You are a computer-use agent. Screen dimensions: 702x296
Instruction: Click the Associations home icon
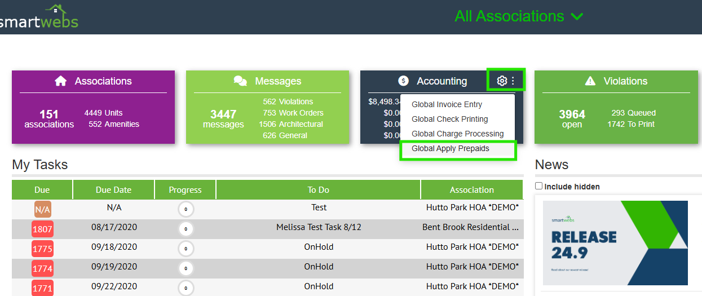pyautogui.click(x=61, y=81)
